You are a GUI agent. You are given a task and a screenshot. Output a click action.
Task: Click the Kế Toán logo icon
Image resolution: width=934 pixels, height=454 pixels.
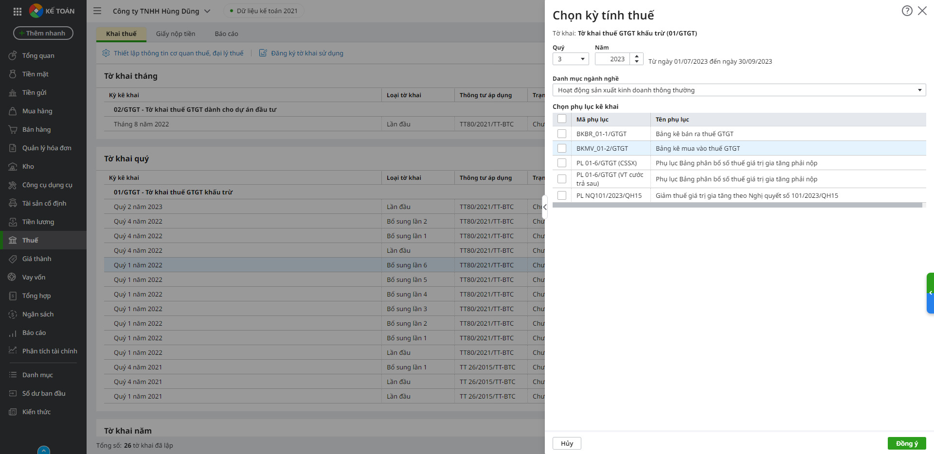pyautogui.click(x=36, y=11)
